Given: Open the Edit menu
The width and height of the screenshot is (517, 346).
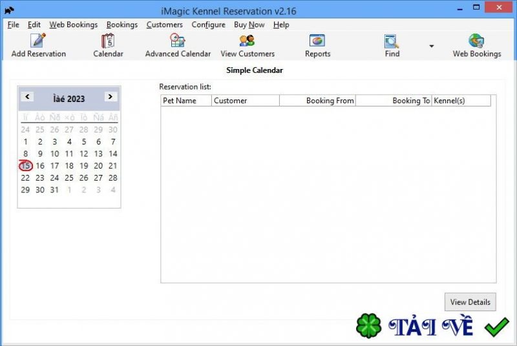Looking at the screenshot, I should click(34, 25).
